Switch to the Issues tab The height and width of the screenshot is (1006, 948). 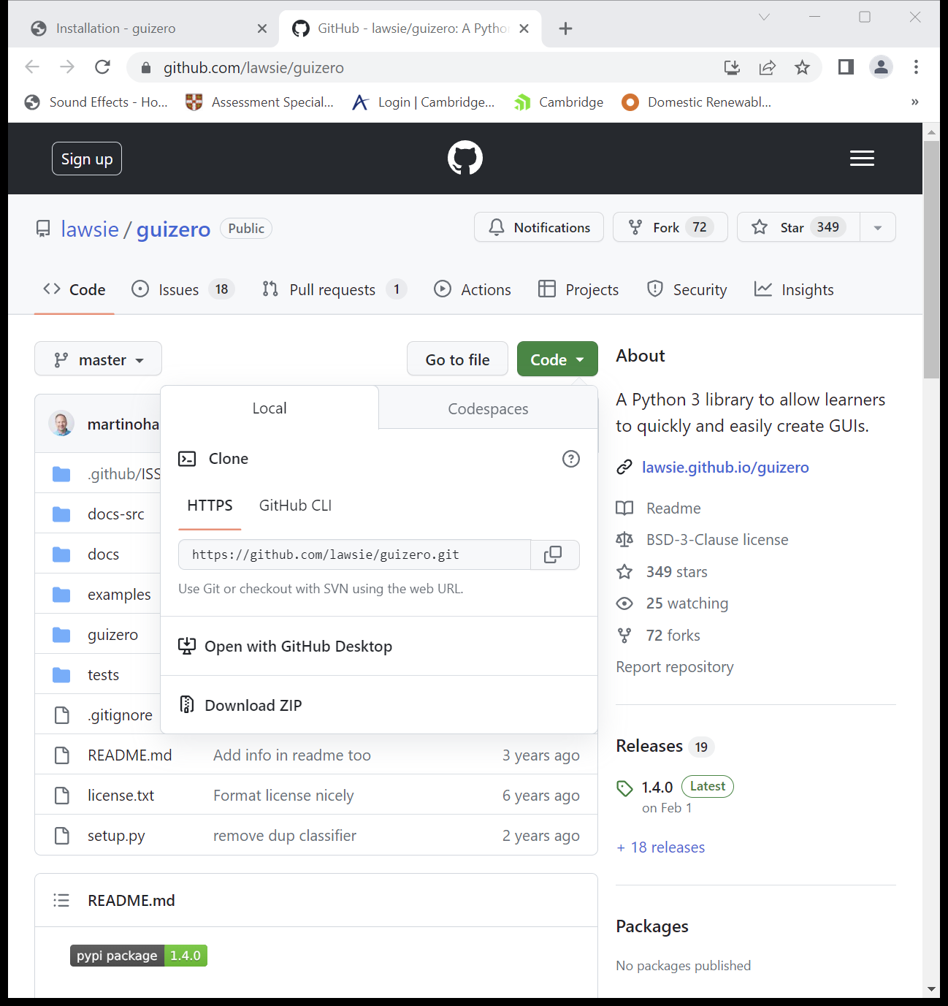coord(177,289)
